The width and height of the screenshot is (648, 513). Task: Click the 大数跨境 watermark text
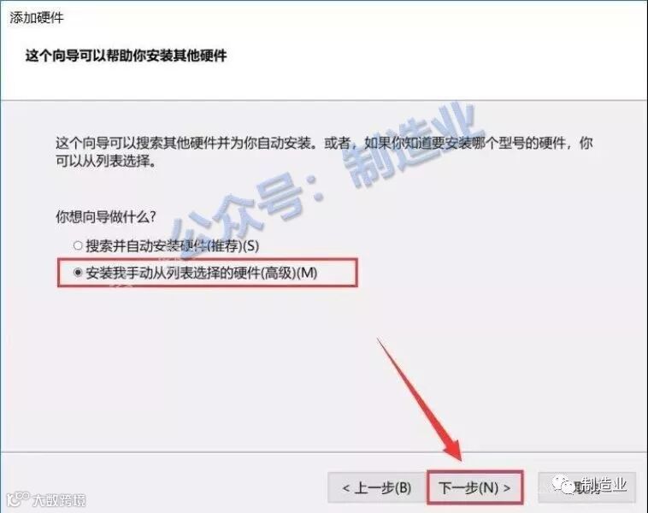point(59,500)
